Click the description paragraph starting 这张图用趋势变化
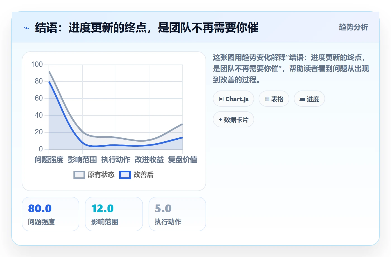391x257 pixels. click(x=291, y=69)
